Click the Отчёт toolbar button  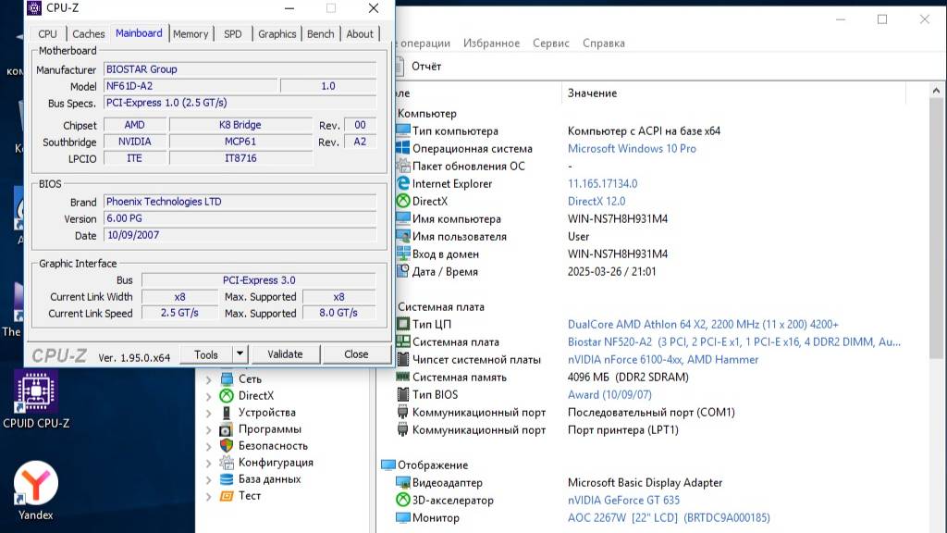[419, 66]
